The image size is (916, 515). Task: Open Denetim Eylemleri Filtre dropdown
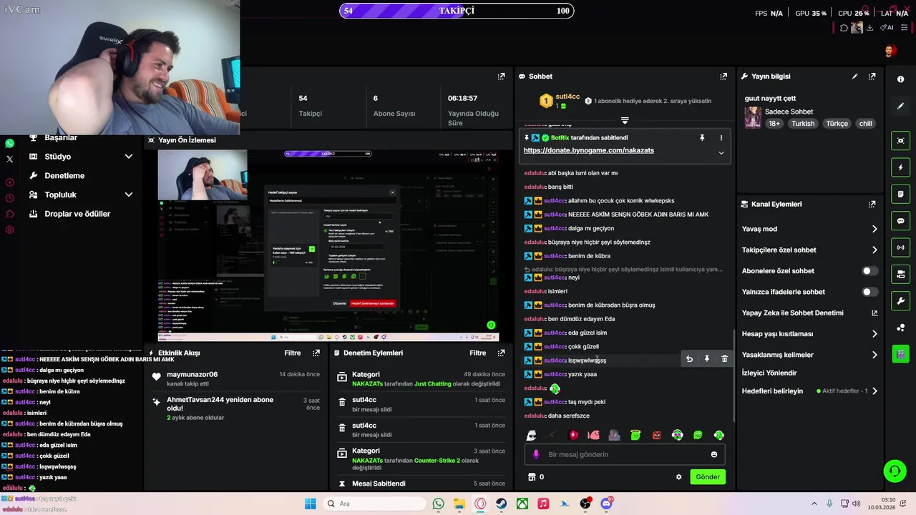(477, 353)
